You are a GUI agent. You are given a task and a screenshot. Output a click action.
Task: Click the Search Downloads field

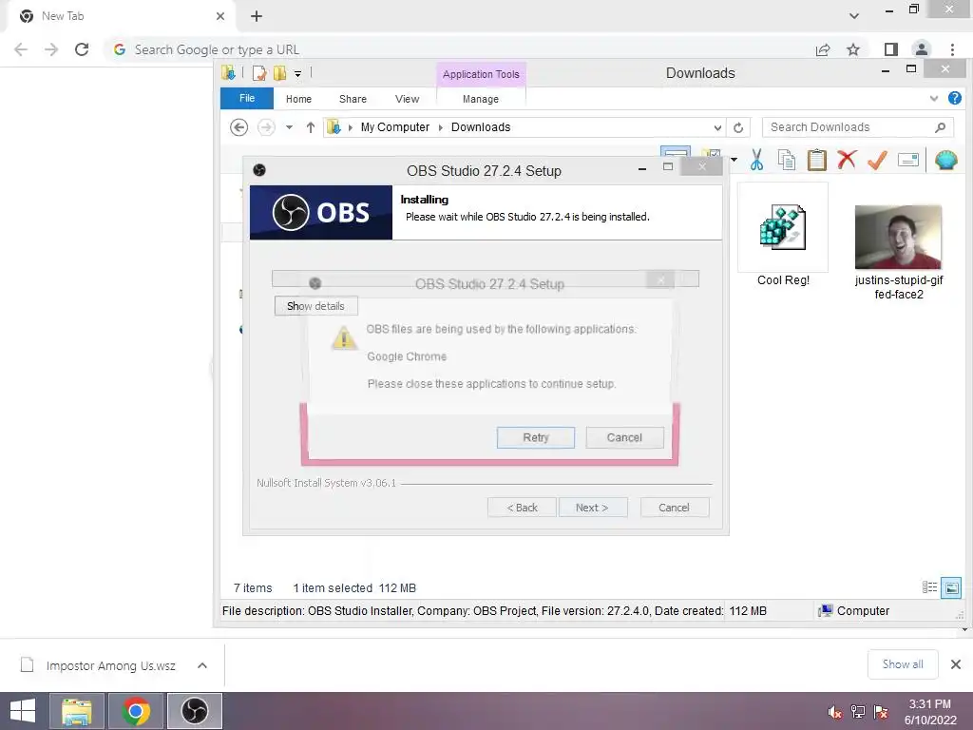tap(858, 127)
